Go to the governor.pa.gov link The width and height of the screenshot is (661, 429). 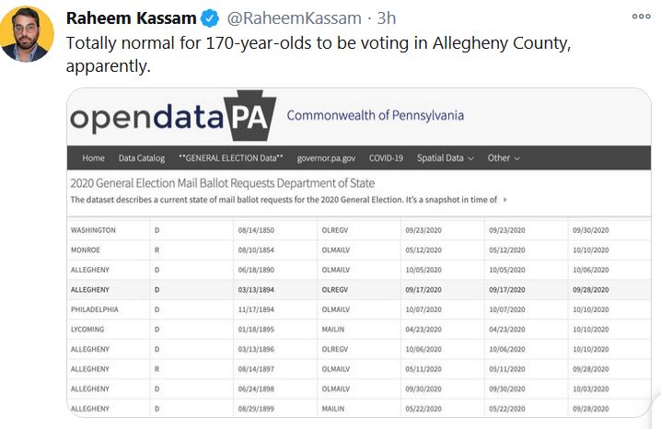tap(326, 157)
